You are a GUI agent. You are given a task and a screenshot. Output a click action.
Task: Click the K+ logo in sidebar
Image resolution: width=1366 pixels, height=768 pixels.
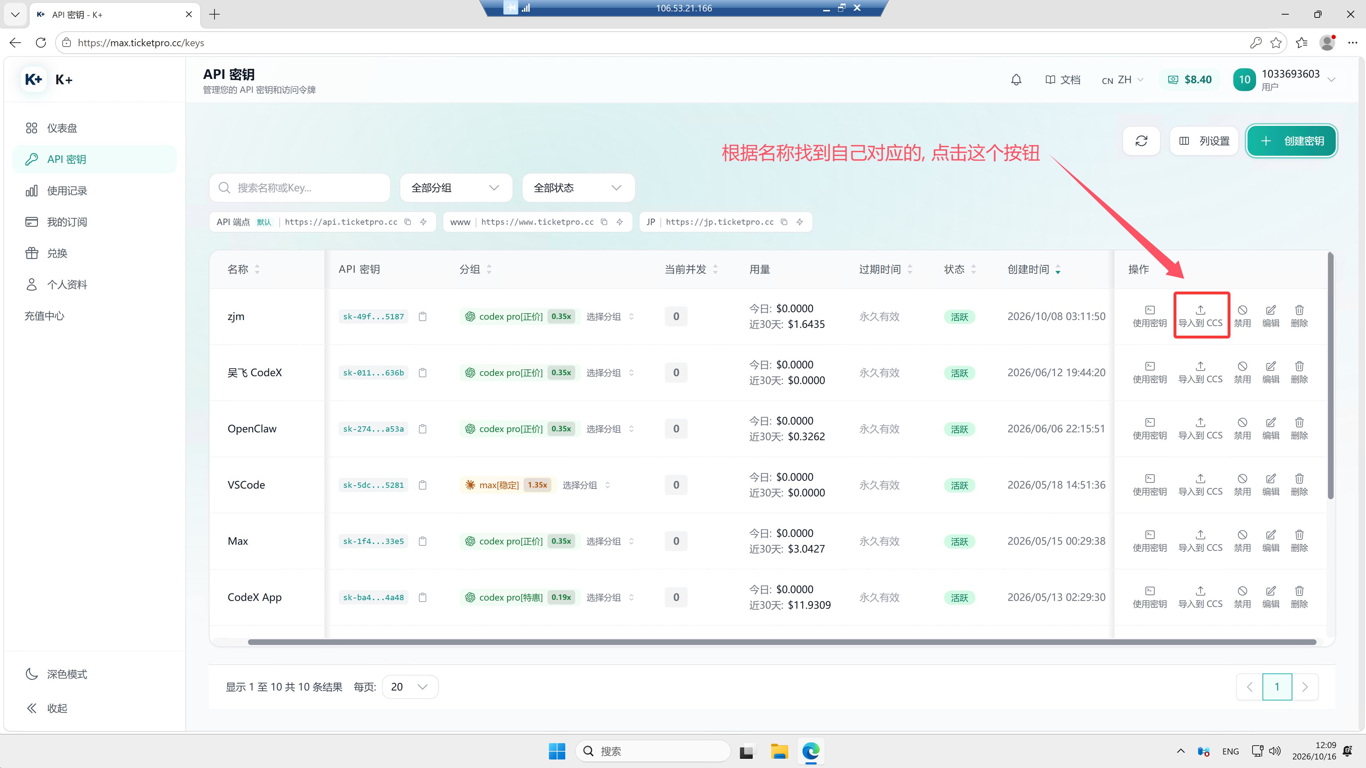pos(34,80)
